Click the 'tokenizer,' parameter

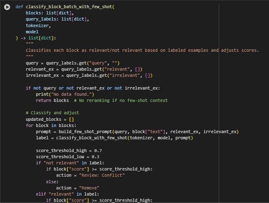[38, 25]
